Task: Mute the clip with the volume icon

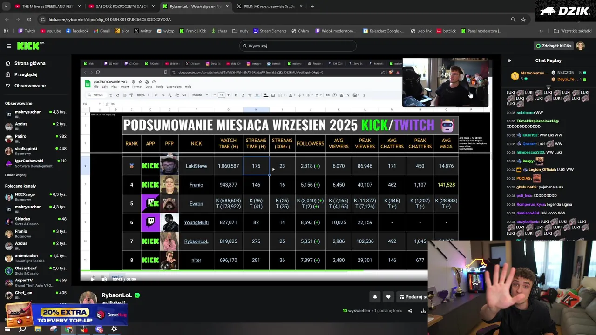Action: pos(104,279)
